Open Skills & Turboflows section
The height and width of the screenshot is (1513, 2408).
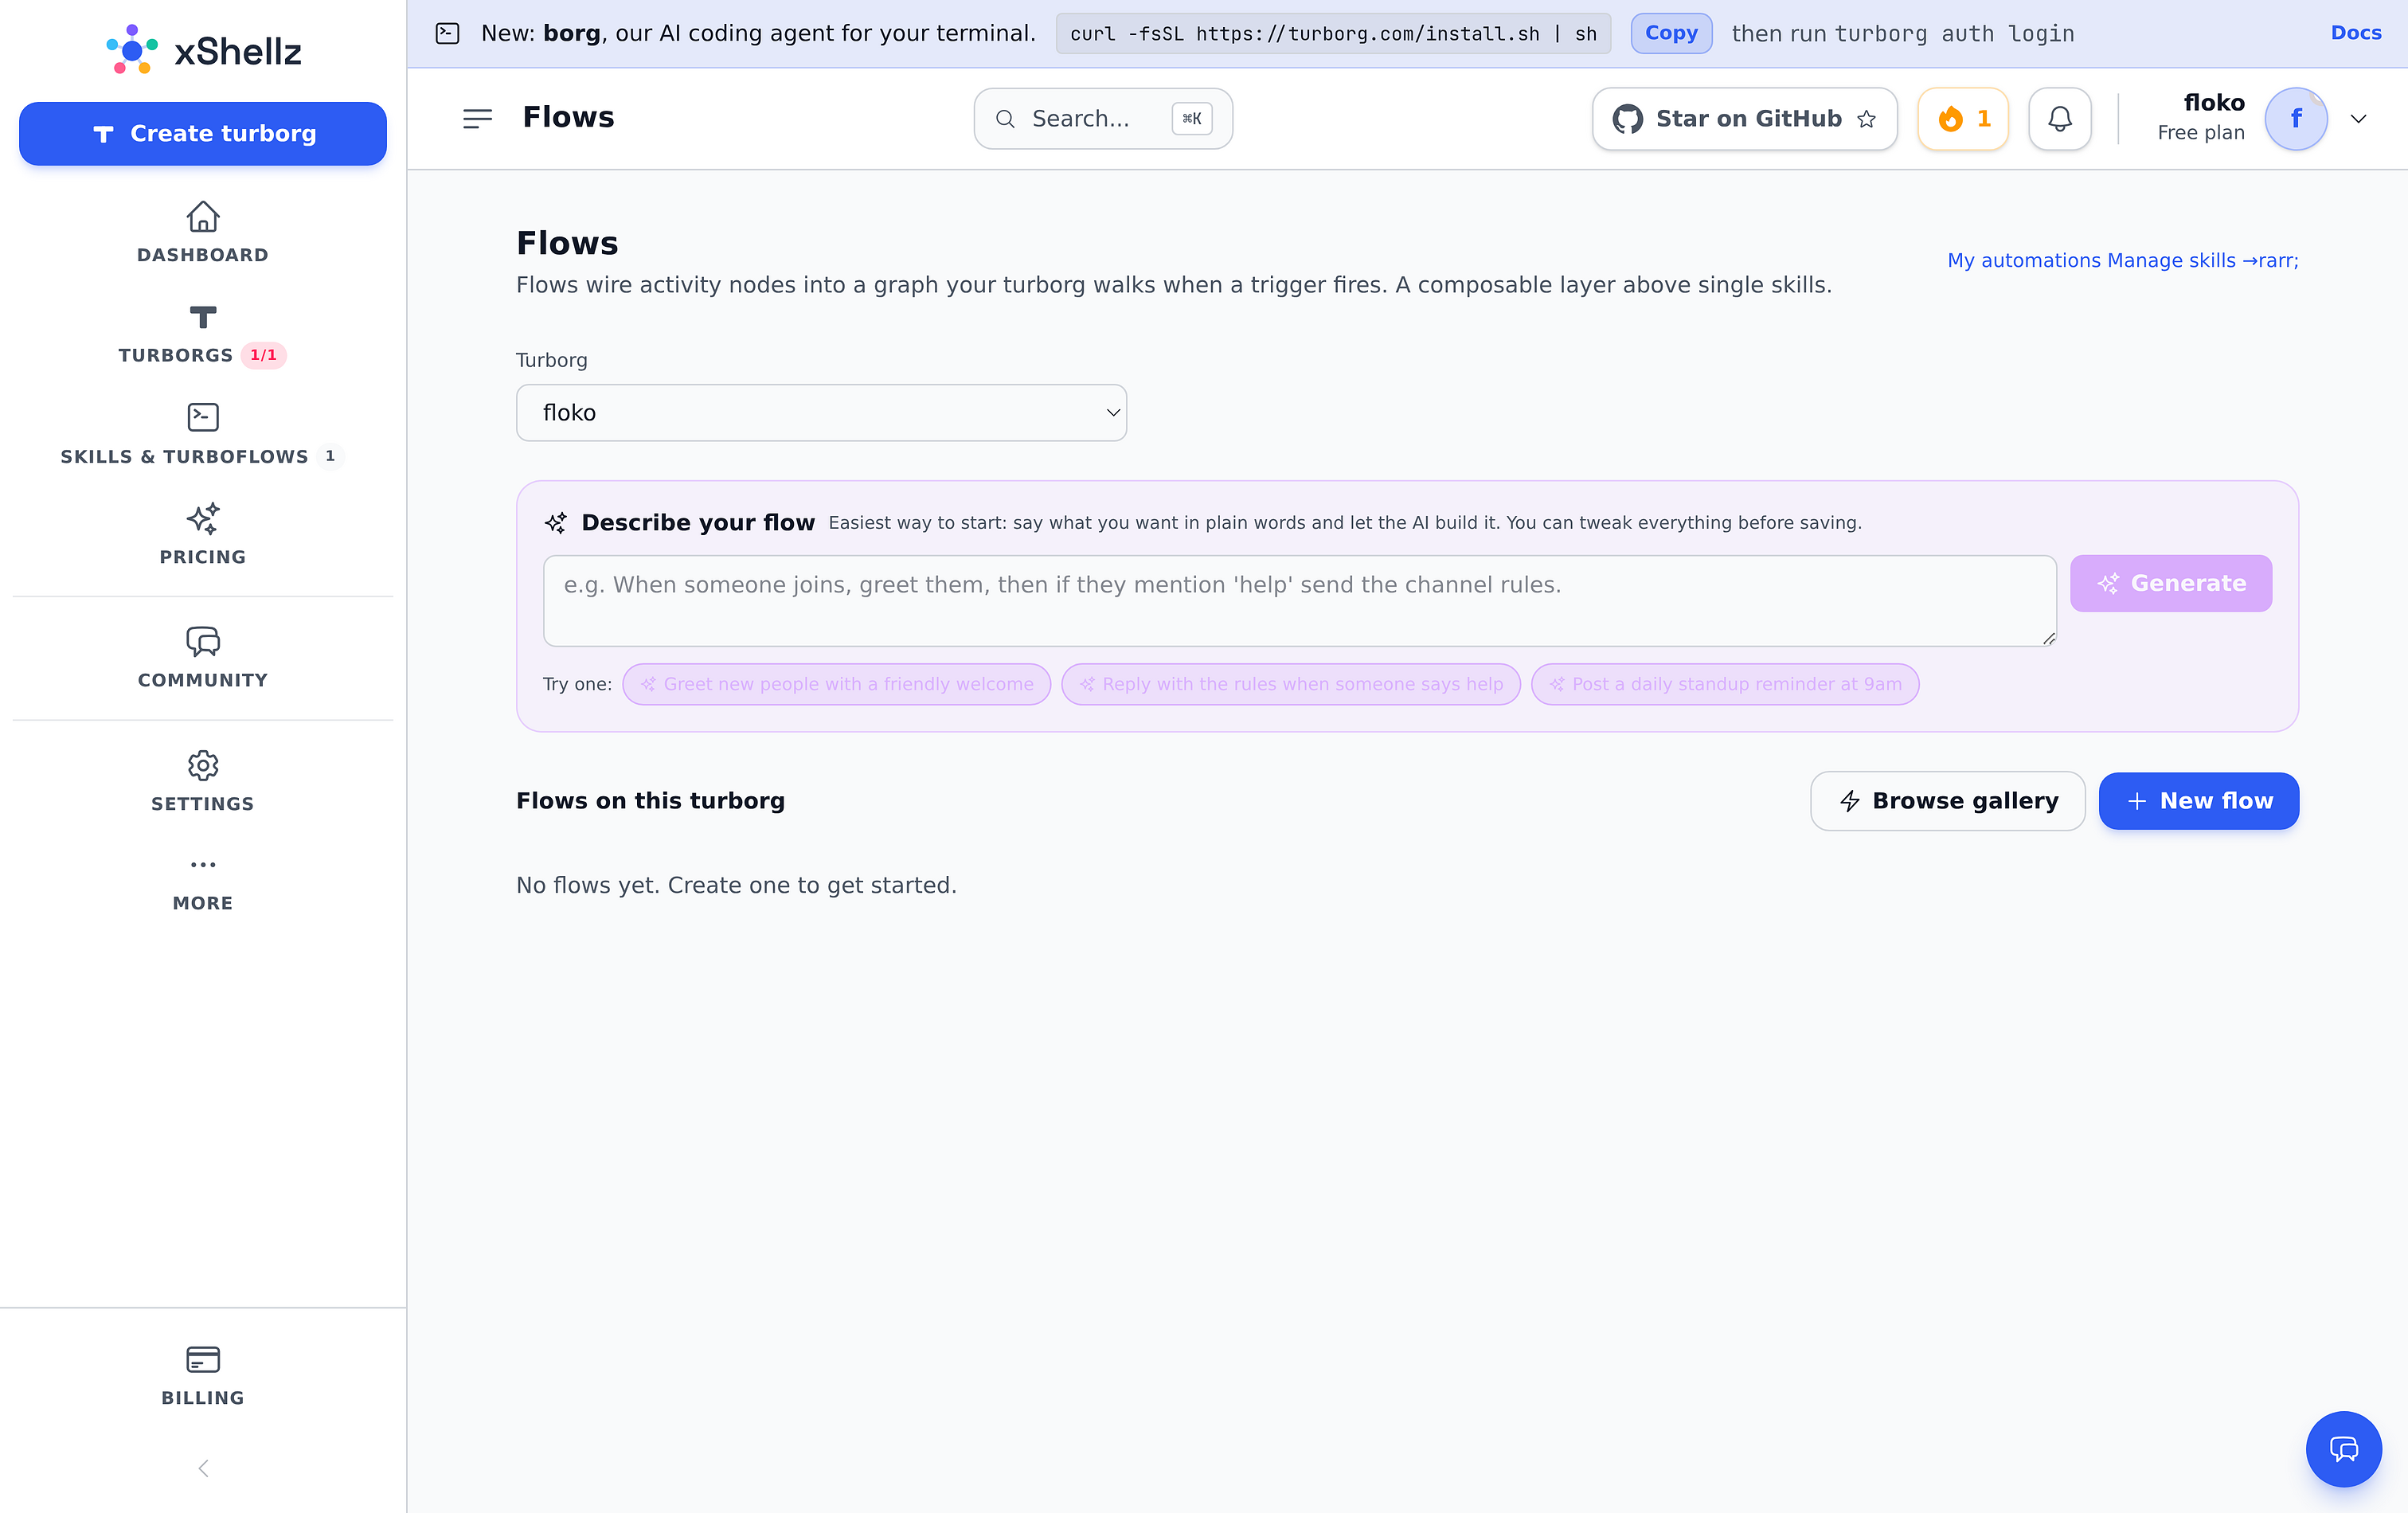click(203, 434)
